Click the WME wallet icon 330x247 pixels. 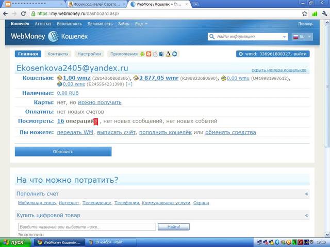pos(60,84)
